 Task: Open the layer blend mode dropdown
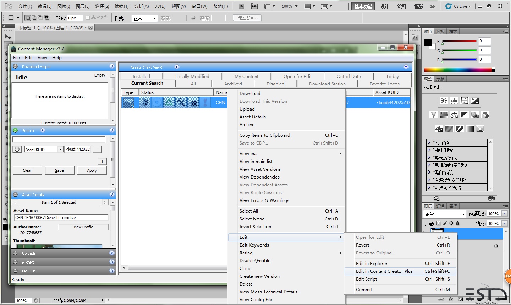(x=445, y=214)
